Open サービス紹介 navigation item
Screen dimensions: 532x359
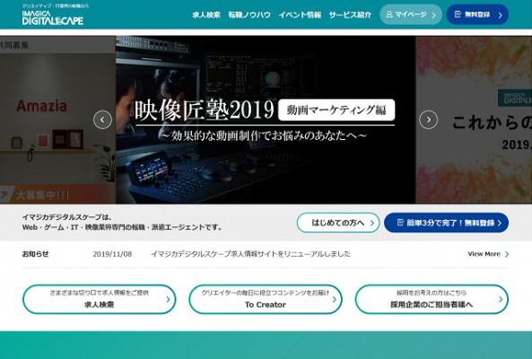click(350, 14)
